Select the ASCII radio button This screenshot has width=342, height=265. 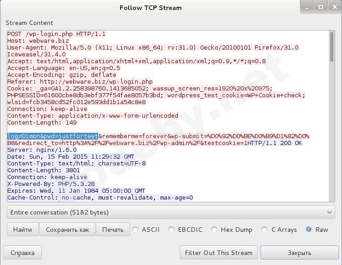(135, 230)
